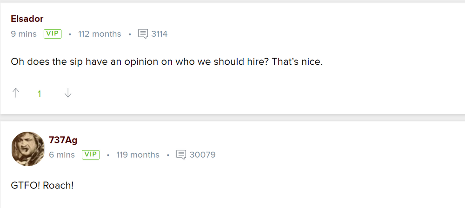This screenshot has width=465, height=208.
Task: Click Elsador's 3114 comment count
Action: coord(159,34)
